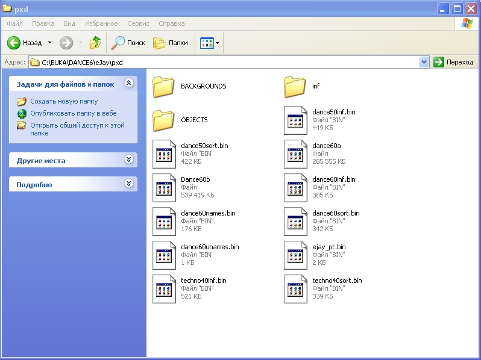
Task: Click Открыть общий доступ к этой папке
Action: (77, 129)
